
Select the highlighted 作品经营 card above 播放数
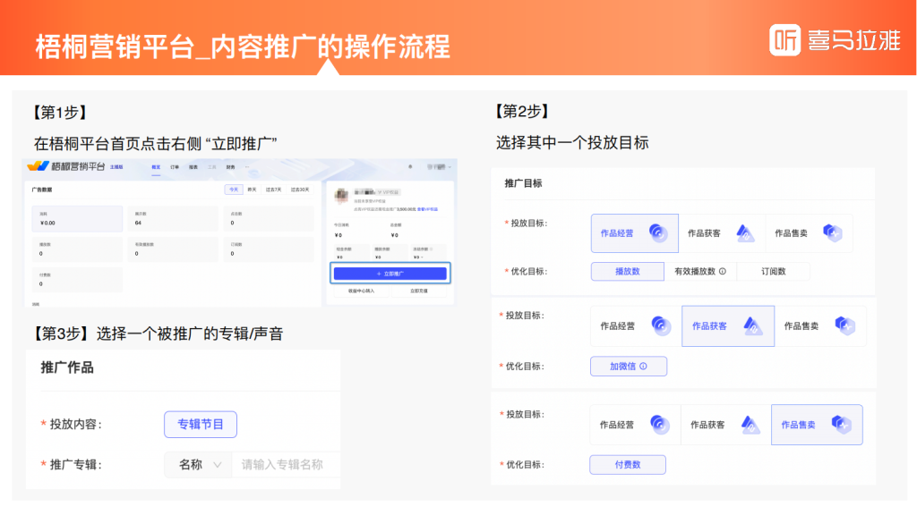point(635,233)
